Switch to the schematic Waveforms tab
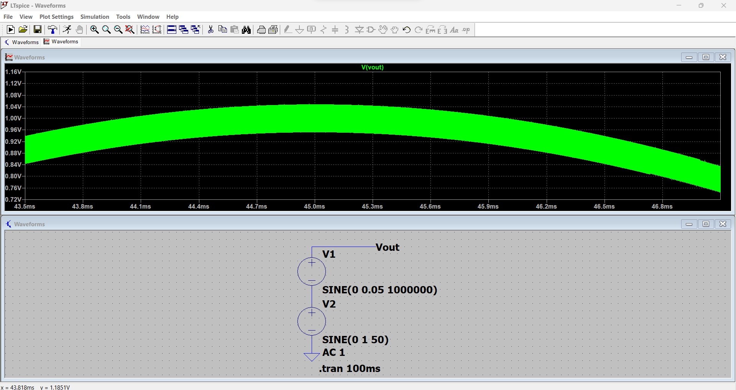Screen dimensions: 736x390 [21, 42]
